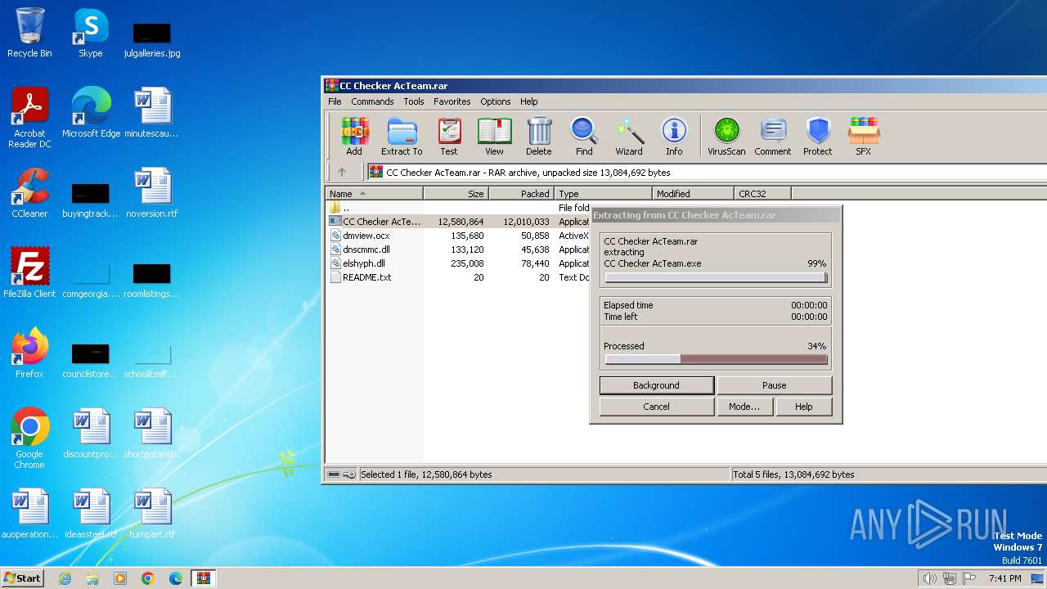This screenshot has width=1047, height=589.
Task: Select the elshyph.dll file row
Action: (458, 263)
